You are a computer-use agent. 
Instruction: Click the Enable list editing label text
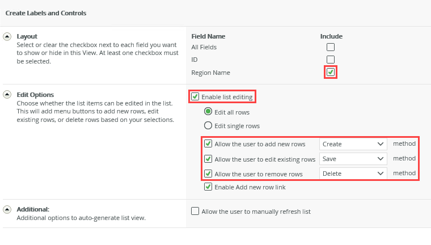coord(227,97)
